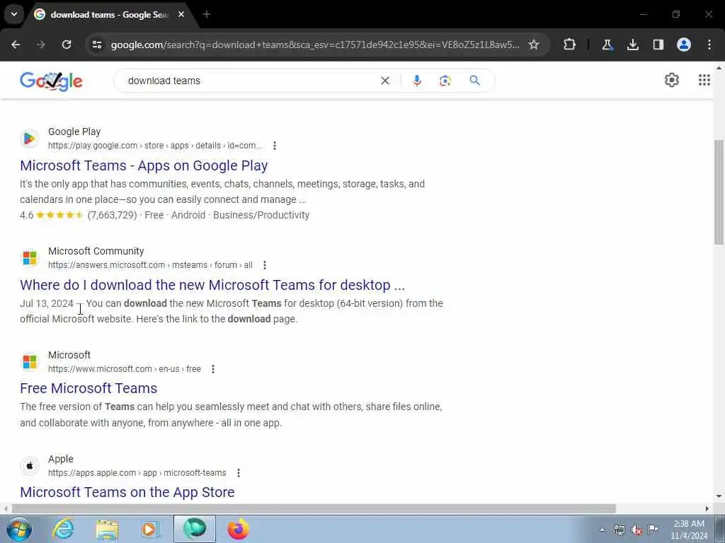Open Chrome Labs flask icon
Screen dimensions: 725x543
[607, 45]
